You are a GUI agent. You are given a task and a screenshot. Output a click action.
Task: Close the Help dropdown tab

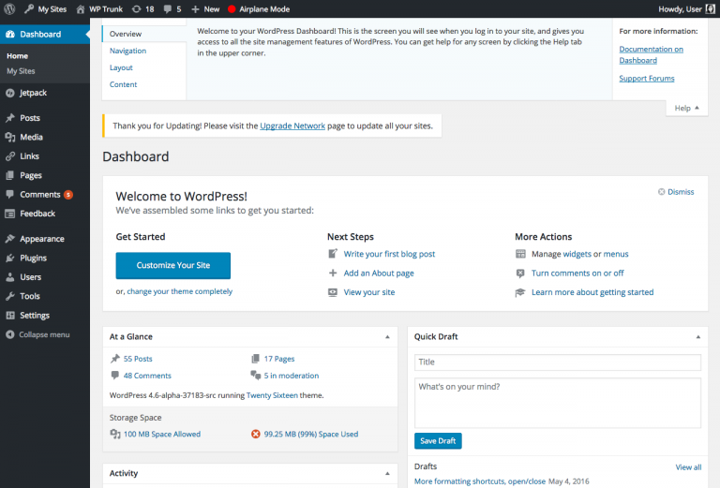tap(687, 108)
